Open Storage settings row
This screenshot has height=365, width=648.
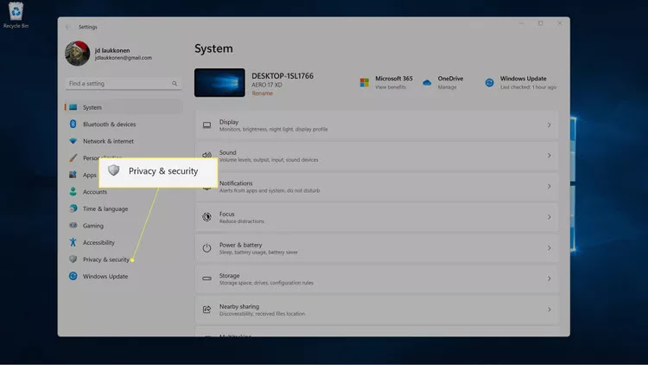[x=377, y=279]
